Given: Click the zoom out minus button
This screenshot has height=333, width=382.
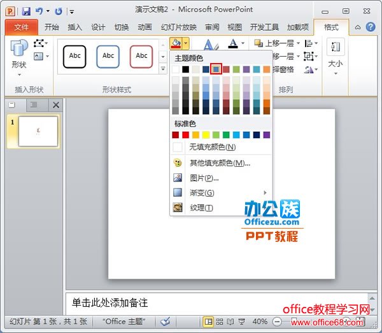Looking at the screenshot, I should [277, 322].
